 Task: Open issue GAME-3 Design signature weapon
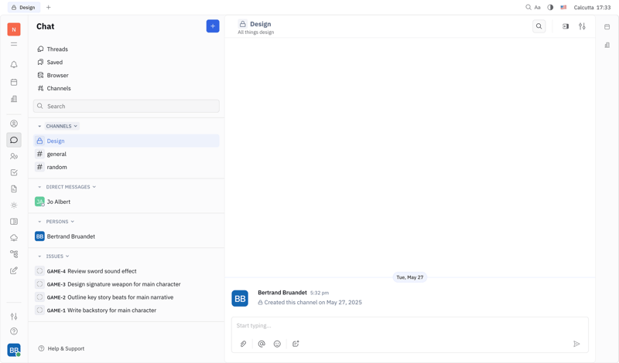[x=126, y=283]
